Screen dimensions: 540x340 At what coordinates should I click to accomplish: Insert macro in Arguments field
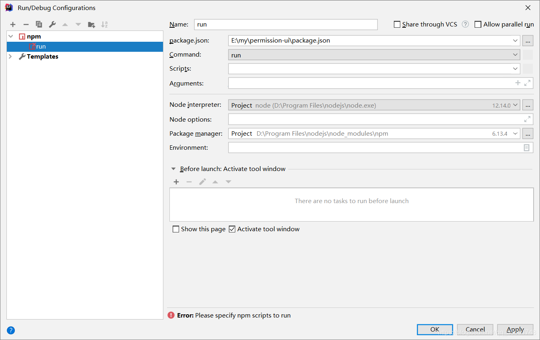(x=518, y=83)
